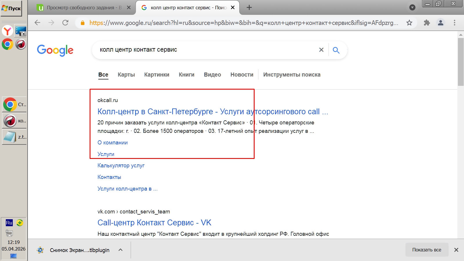
Task: Click the scrollbar up arrow
Action: coord(461,35)
